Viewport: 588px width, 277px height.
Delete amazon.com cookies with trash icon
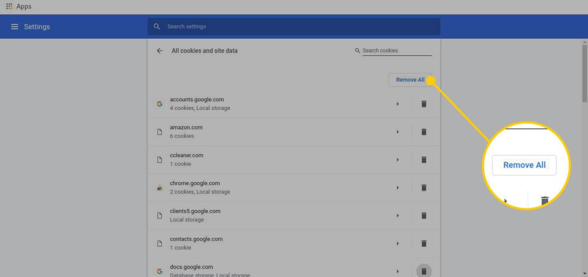tap(424, 132)
